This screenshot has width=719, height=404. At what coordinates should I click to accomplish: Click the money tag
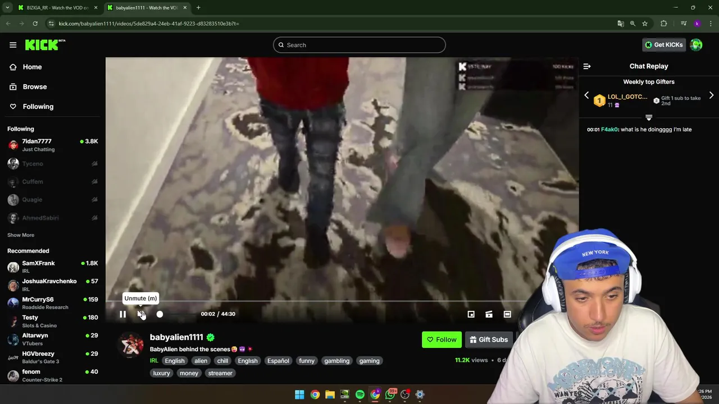189,373
